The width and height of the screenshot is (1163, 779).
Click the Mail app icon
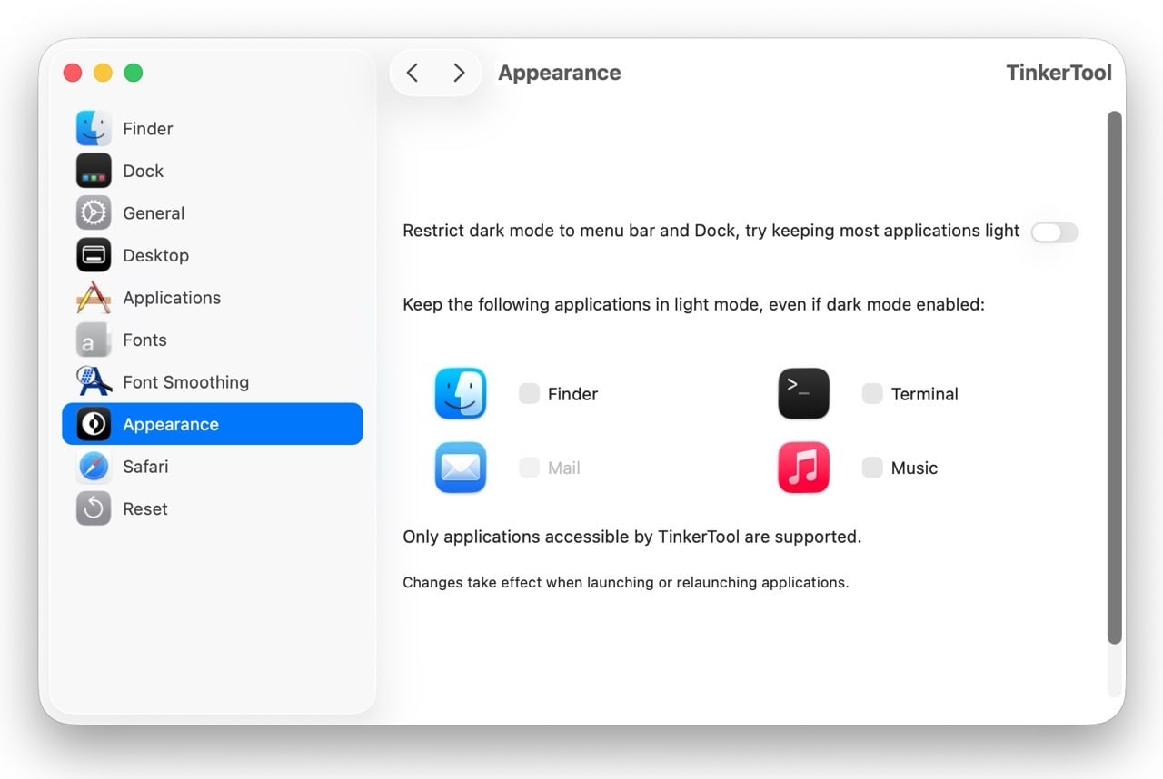461,468
